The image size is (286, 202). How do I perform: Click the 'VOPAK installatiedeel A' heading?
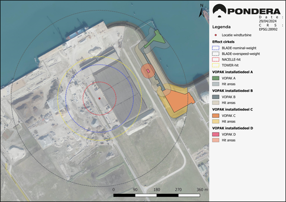232,72
